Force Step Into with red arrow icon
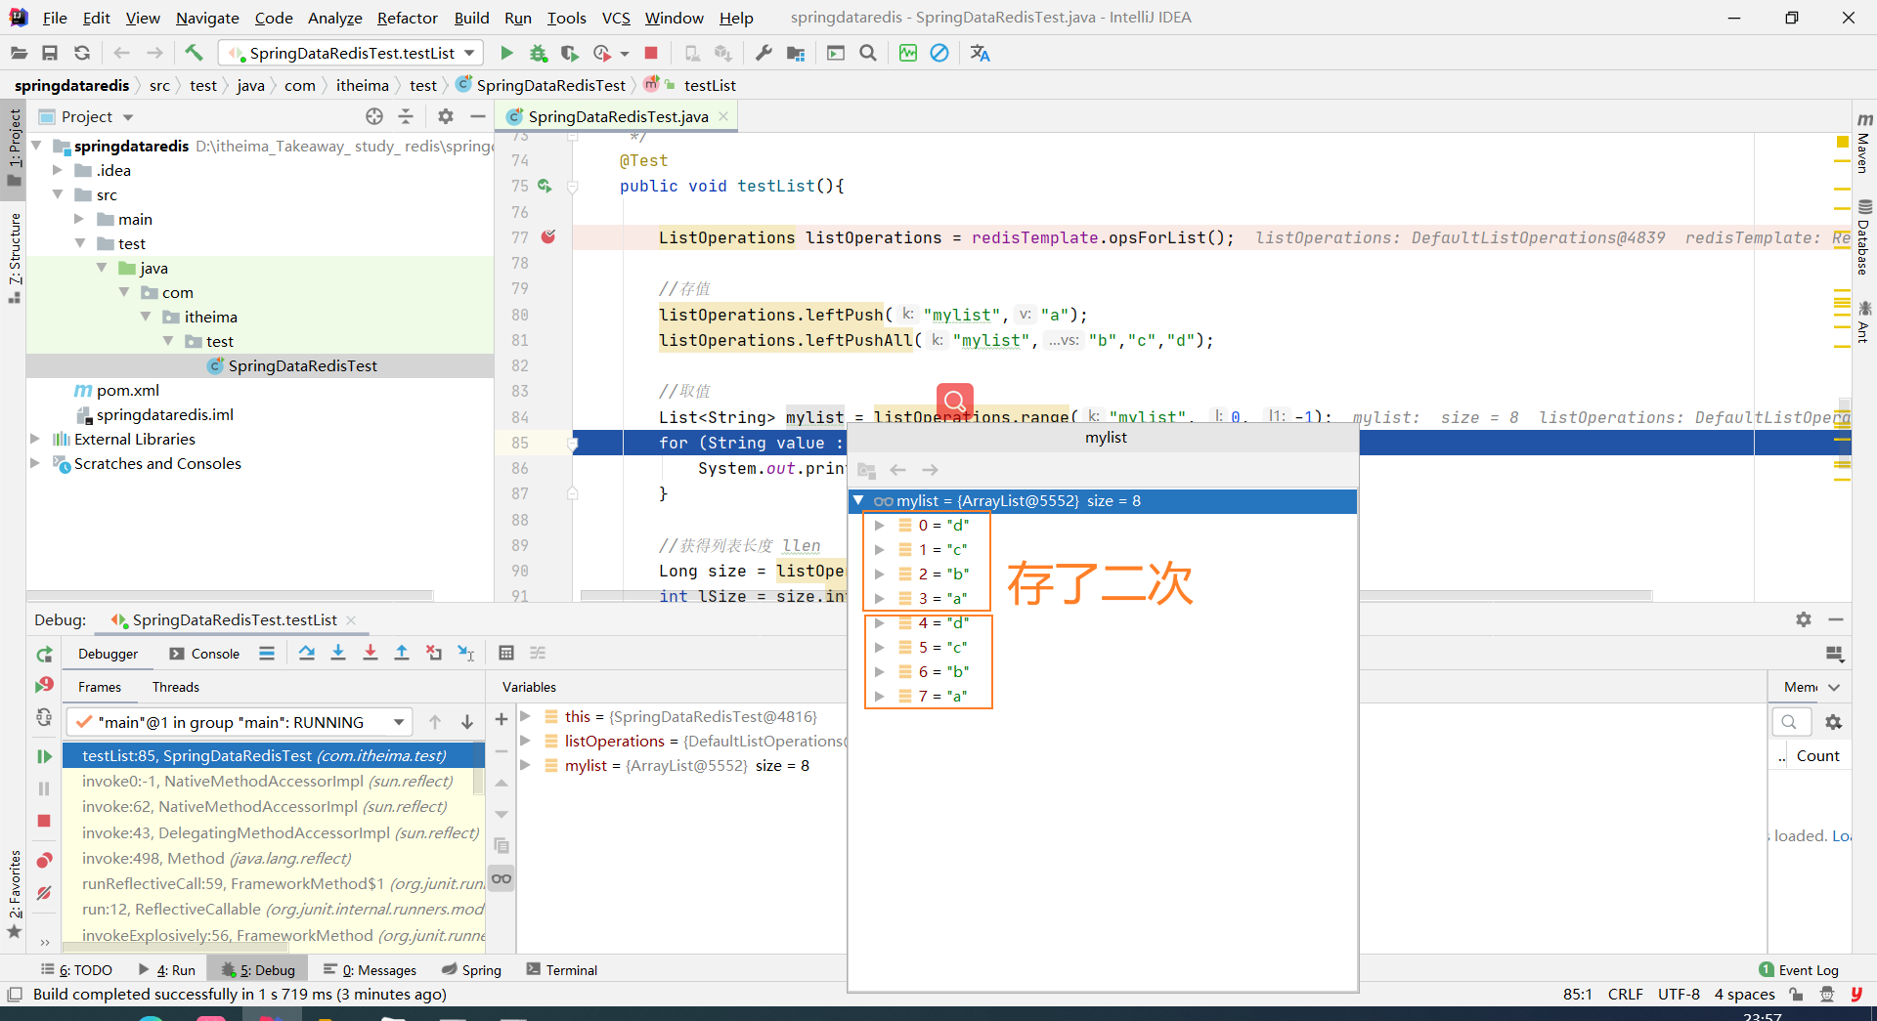Image resolution: width=1877 pixels, height=1021 pixels. pyautogui.click(x=371, y=653)
